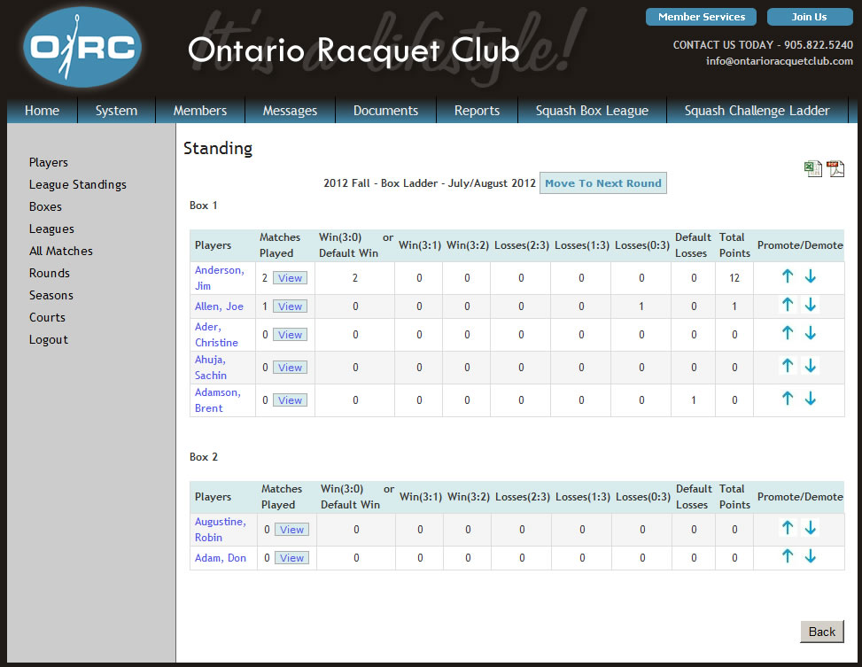This screenshot has width=862, height=667.
Task: Promote Ahuja, Sachin with up arrow
Action: [788, 366]
